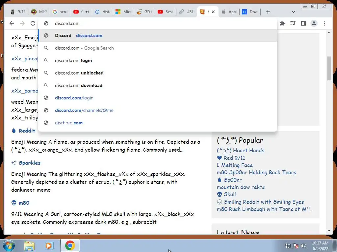Open the Reddit heading link

coord(27,131)
